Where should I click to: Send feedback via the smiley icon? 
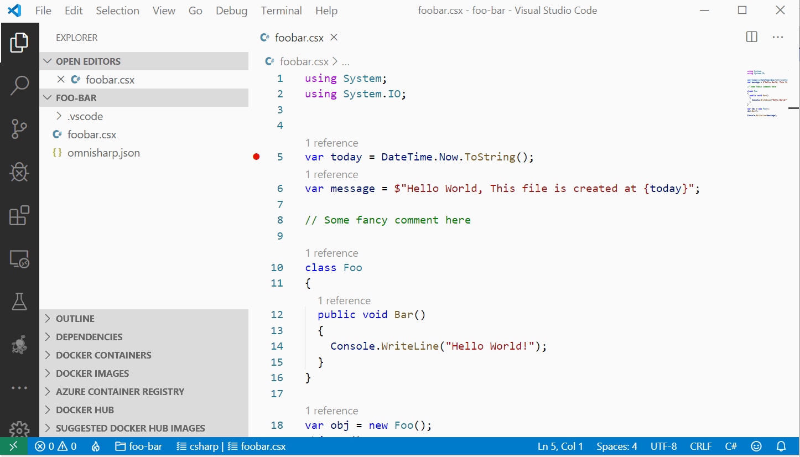[x=756, y=446]
